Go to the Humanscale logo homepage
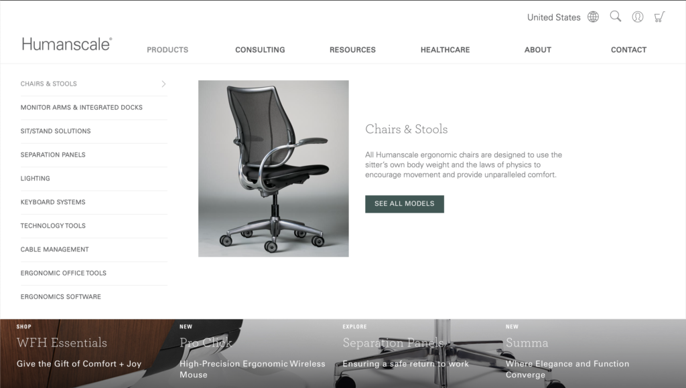The image size is (686, 388). coord(67,44)
